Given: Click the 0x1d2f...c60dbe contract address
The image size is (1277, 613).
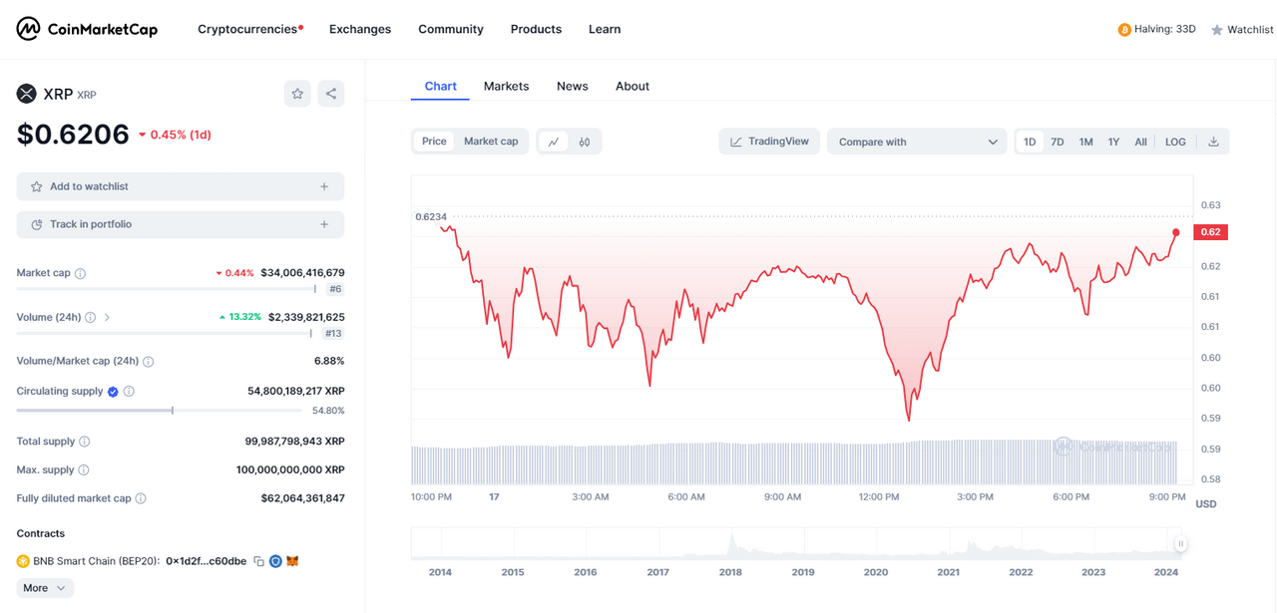Looking at the screenshot, I should [x=206, y=561].
